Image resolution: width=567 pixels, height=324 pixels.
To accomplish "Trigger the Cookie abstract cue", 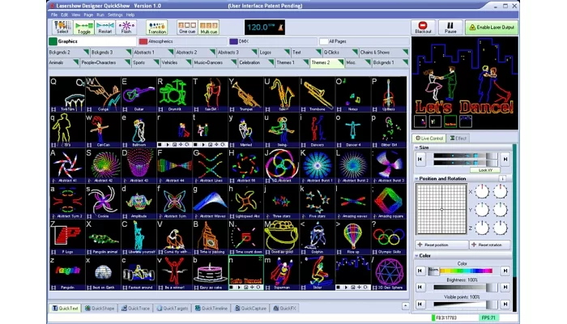I will click(103, 202).
